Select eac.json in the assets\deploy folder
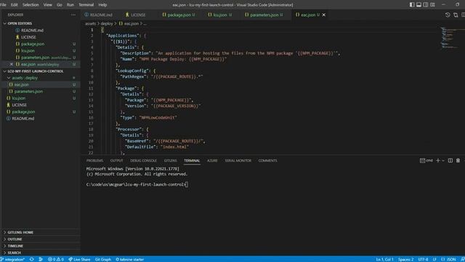Screen dimensions: 465x262 [41, 84]
